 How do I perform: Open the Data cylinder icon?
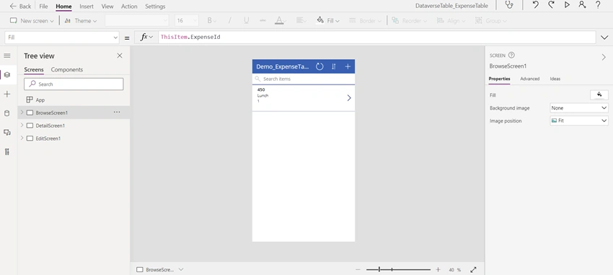click(7, 113)
